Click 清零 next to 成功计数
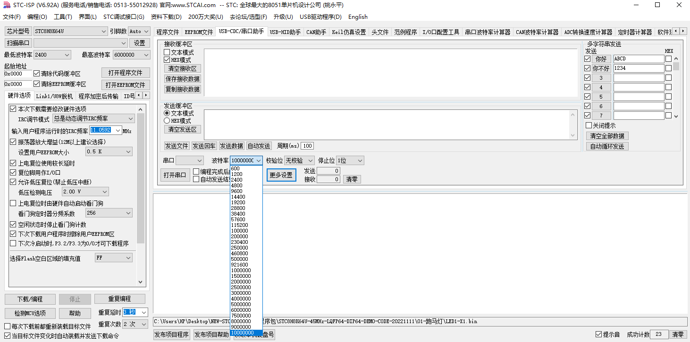 coord(678,334)
